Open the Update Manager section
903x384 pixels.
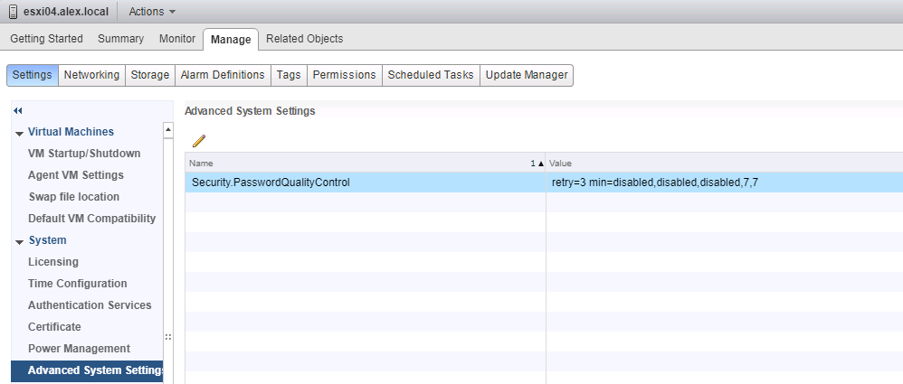(527, 75)
